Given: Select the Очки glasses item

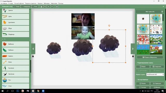Looking at the screenshot, I should [16, 86].
